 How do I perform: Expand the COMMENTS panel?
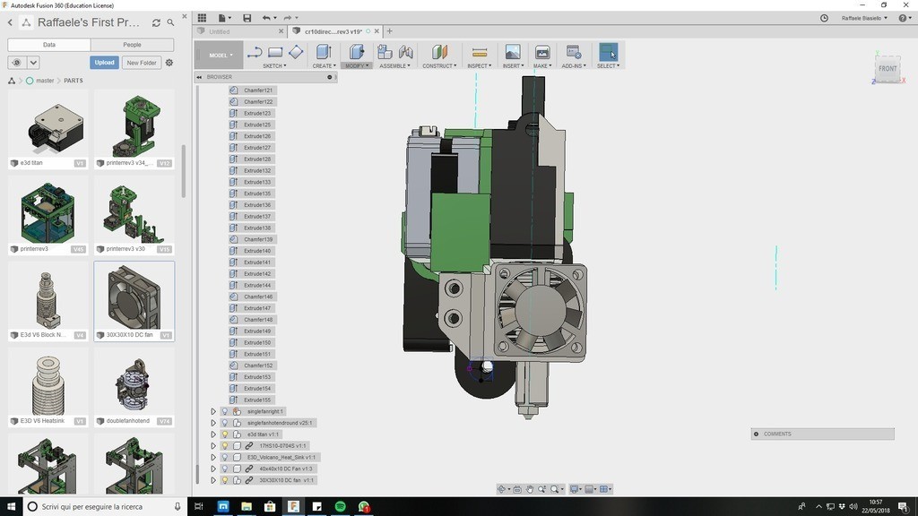[756, 434]
